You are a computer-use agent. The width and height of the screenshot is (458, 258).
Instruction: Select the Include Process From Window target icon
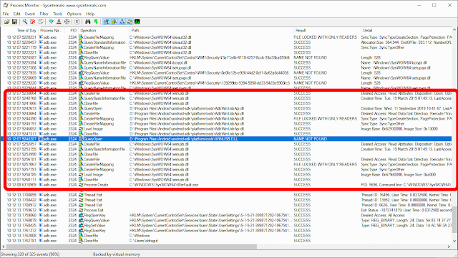click(67, 21)
